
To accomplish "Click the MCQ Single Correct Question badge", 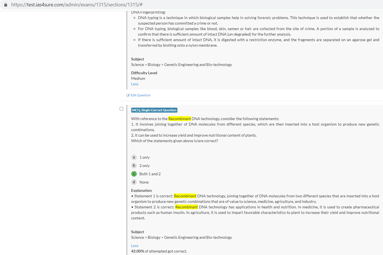I will tap(154, 110).
